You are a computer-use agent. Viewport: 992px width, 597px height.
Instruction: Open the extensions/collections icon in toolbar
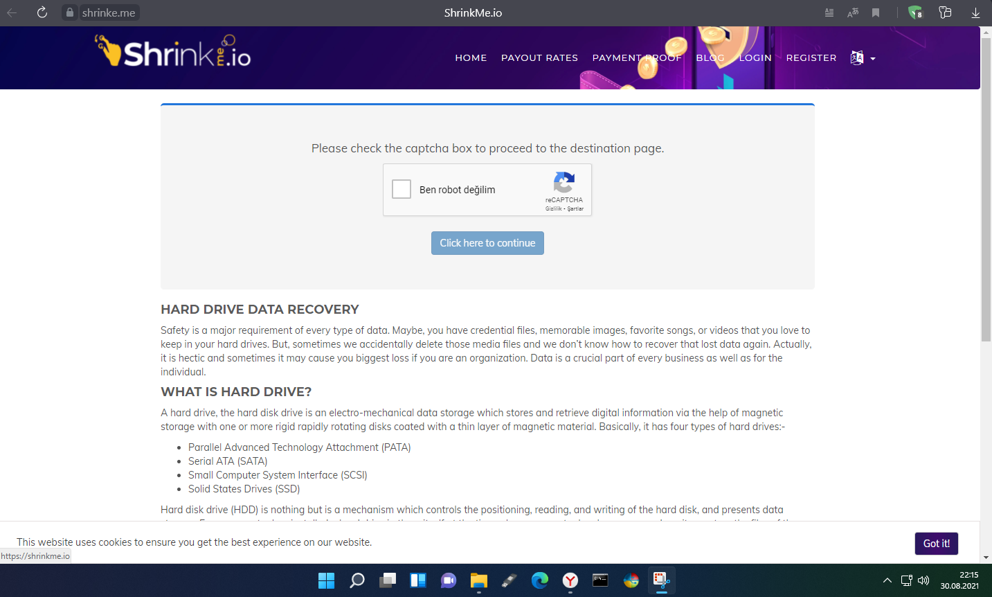pos(945,12)
